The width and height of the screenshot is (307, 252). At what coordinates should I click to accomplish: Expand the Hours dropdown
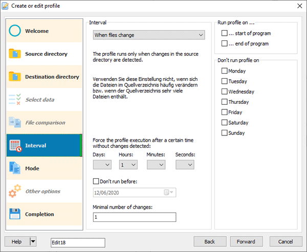[x=128, y=165]
